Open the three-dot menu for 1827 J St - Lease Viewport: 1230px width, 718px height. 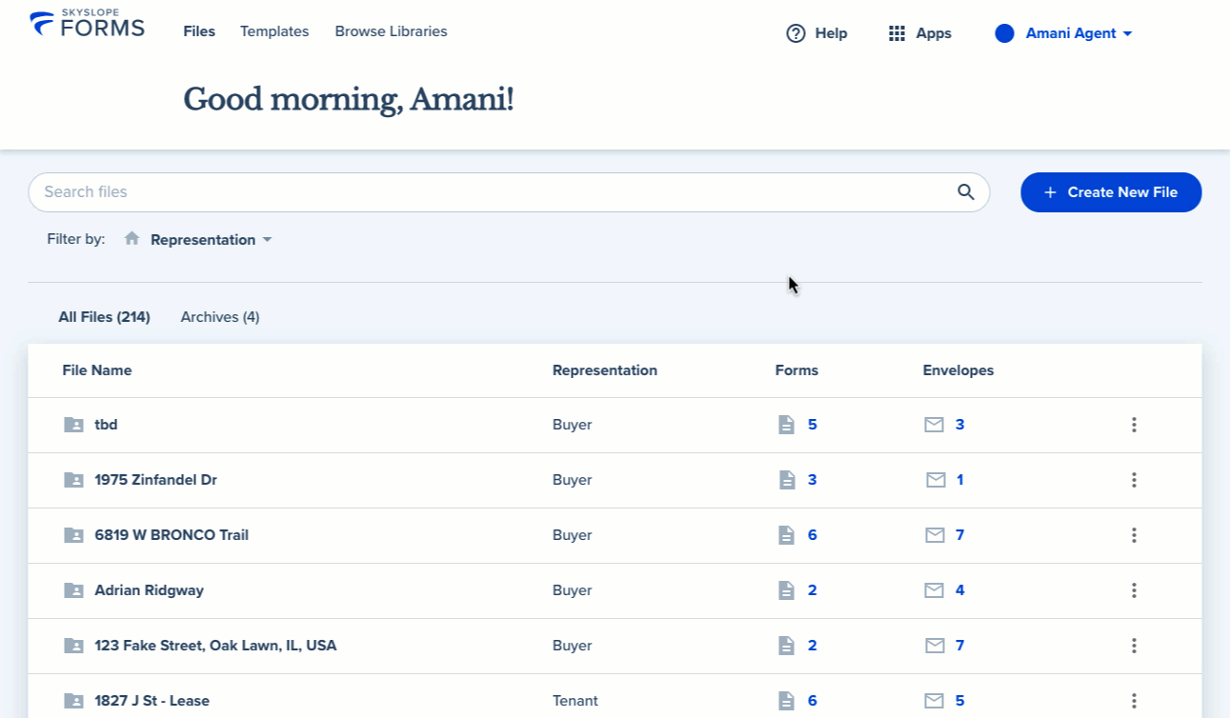(1134, 701)
